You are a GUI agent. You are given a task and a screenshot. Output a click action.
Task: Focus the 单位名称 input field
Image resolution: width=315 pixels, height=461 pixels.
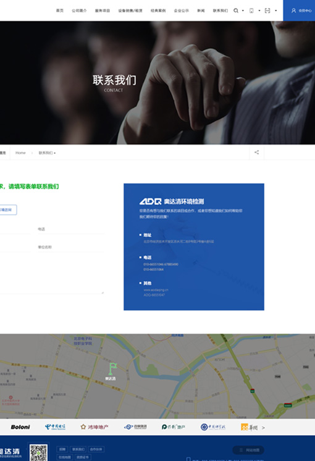(x=70, y=247)
